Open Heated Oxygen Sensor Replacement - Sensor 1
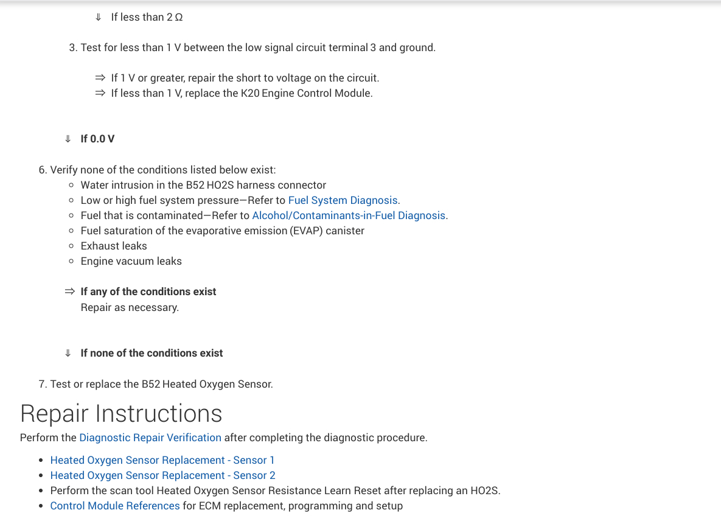The width and height of the screenshot is (721, 524). pyautogui.click(x=162, y=460)
